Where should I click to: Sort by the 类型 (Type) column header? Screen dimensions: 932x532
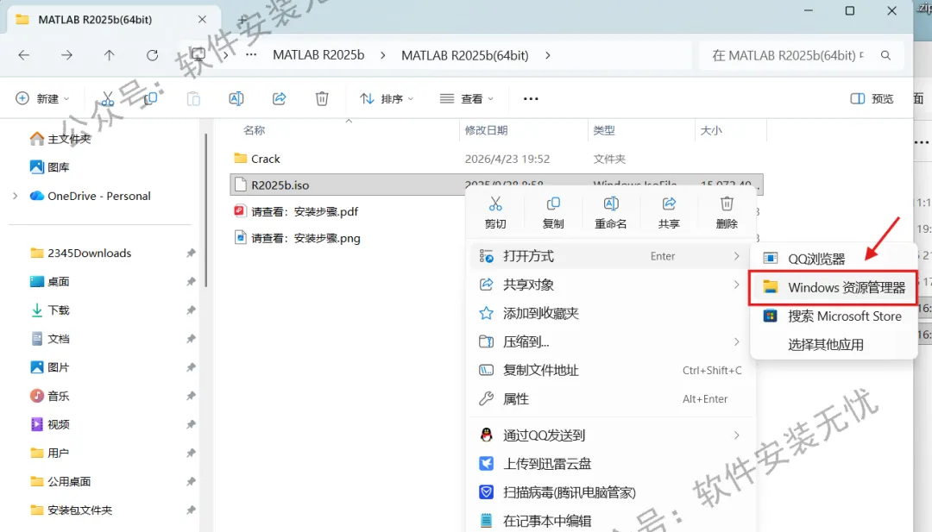pyautogui.click(x=604, y=130)
